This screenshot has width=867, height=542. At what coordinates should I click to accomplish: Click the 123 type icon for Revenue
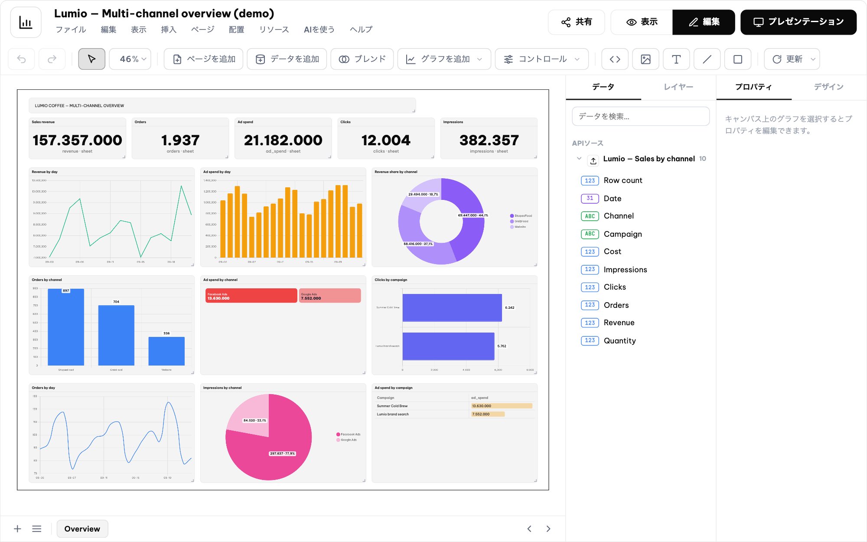(x=590, y=323)
